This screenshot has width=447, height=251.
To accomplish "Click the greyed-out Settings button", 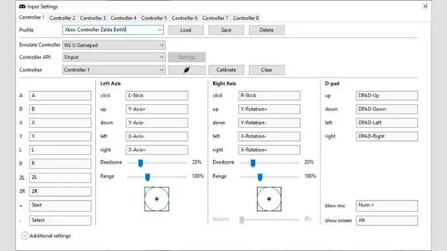I will (x=187, y=57).
